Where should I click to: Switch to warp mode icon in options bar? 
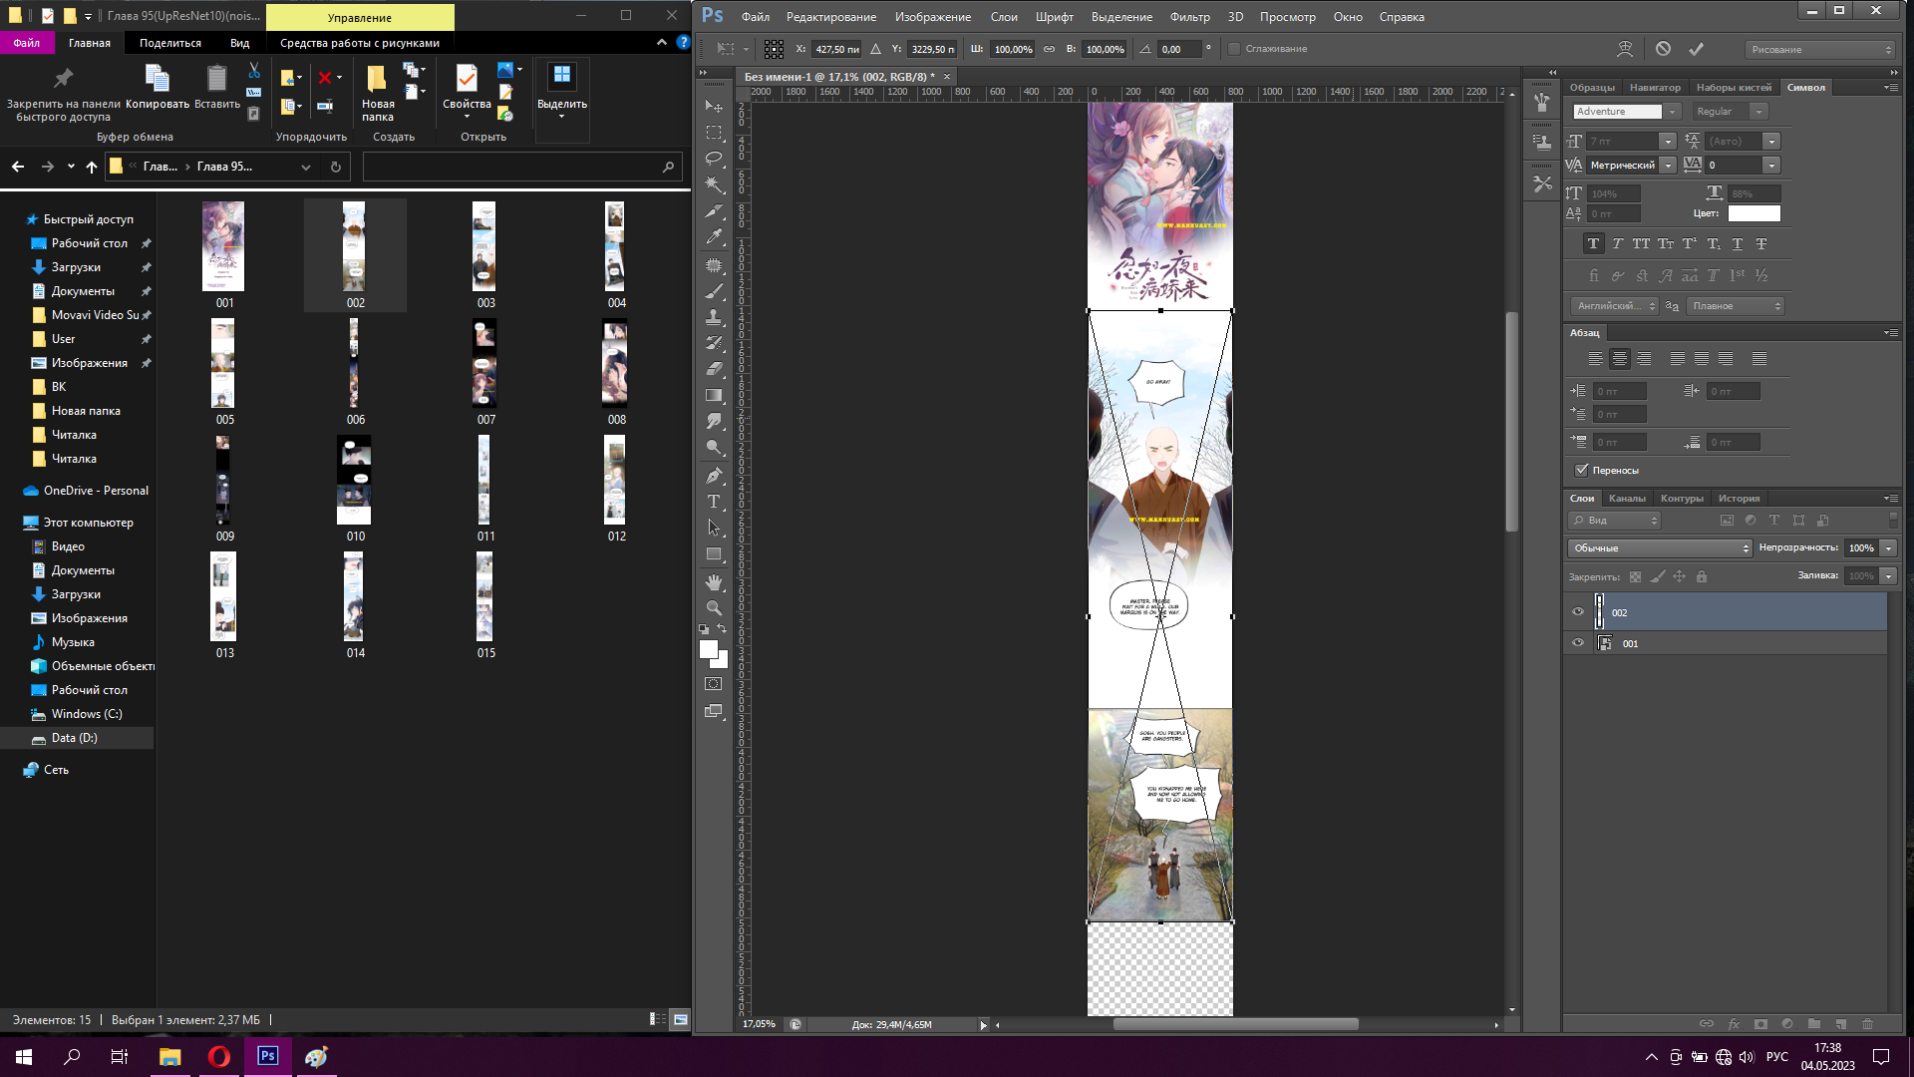(1625, 49)
